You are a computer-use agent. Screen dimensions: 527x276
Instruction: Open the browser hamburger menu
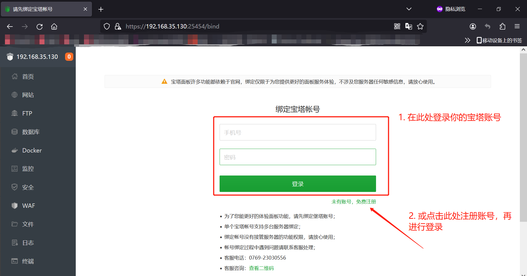point(517,26)
